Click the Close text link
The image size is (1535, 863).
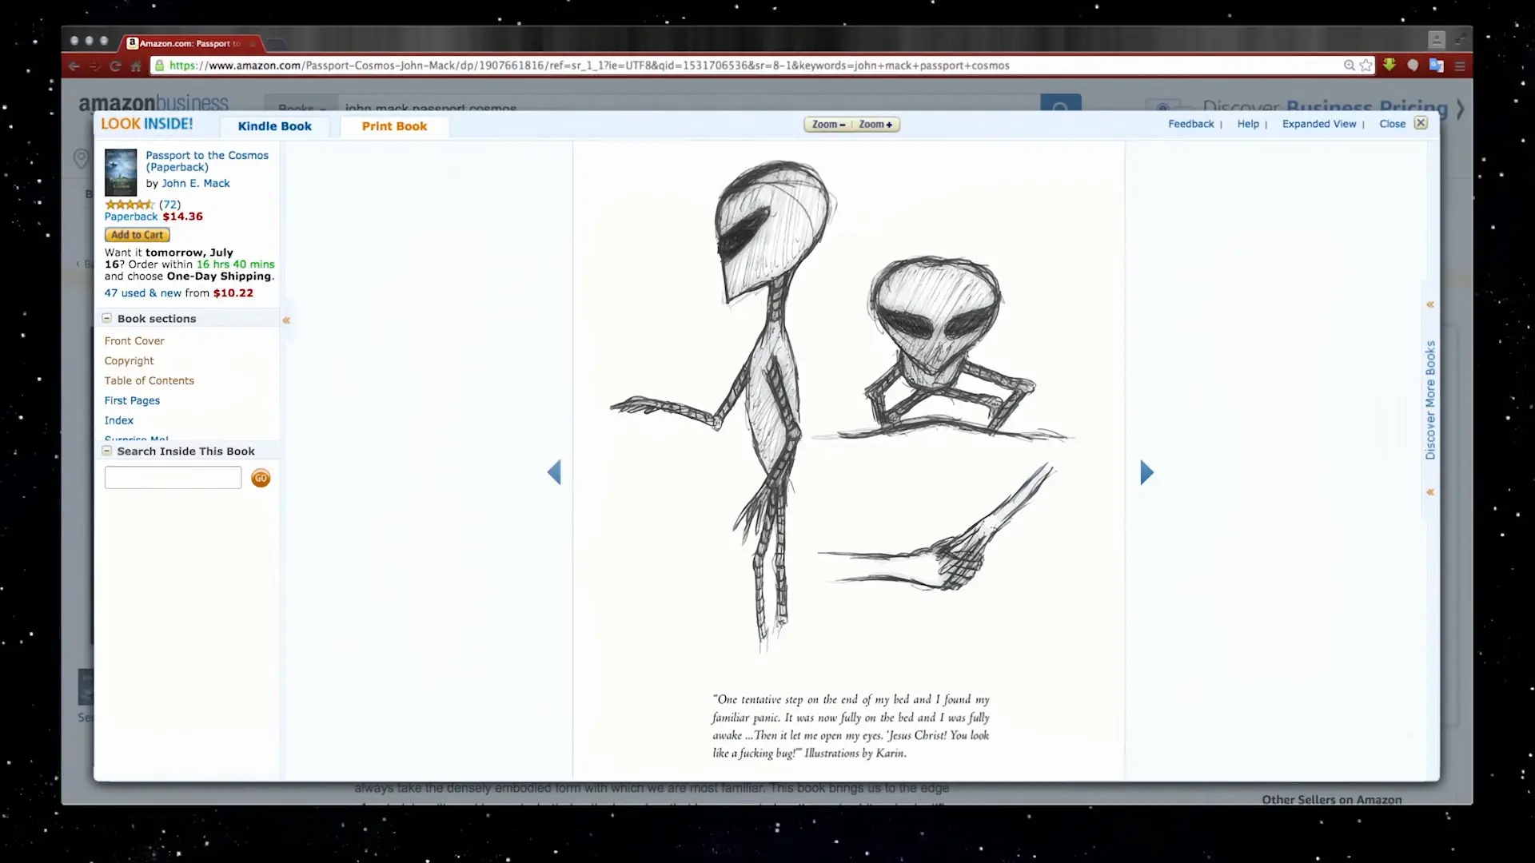(x=1392, y=124)
